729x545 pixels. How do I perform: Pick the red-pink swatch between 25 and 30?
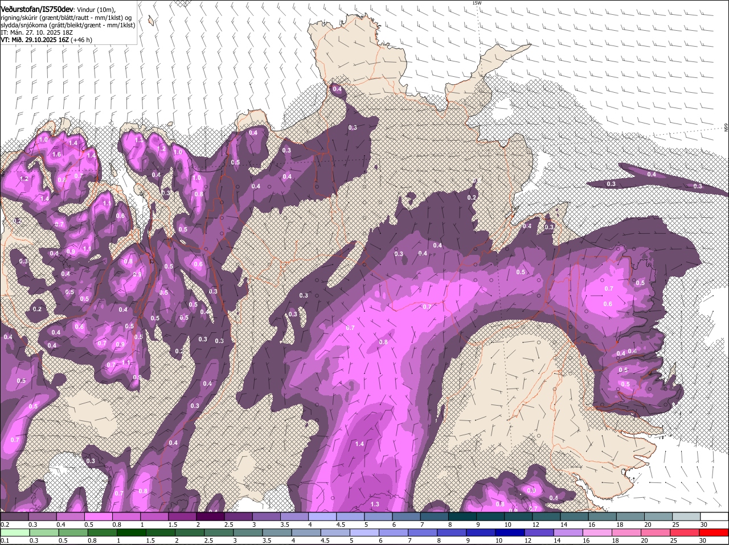click(x=685, y=532)
